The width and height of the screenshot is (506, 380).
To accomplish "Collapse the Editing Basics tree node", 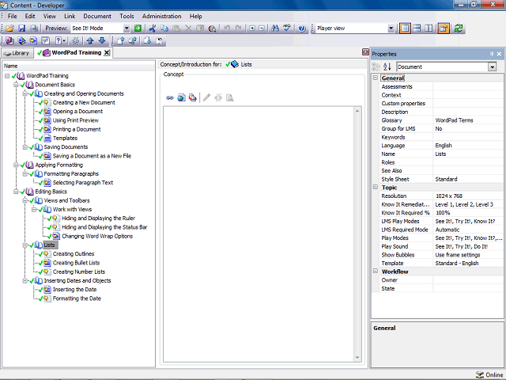I will (16, 192).
